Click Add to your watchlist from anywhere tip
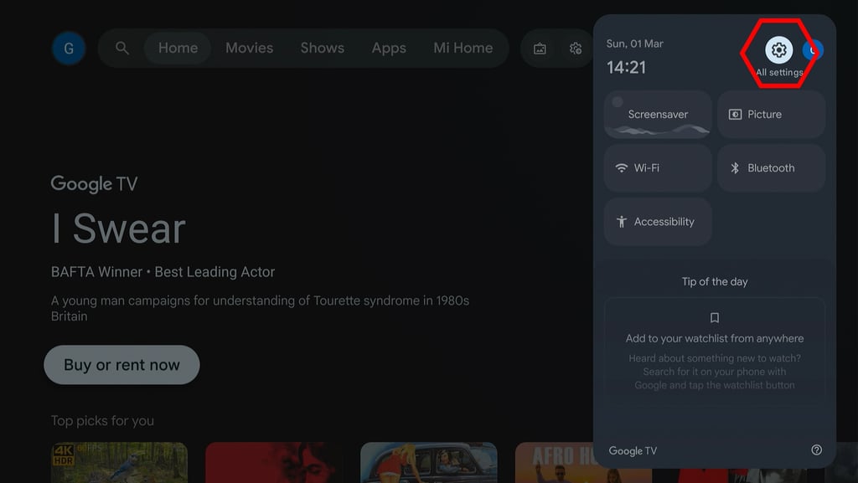 click(x=714, y=338)
